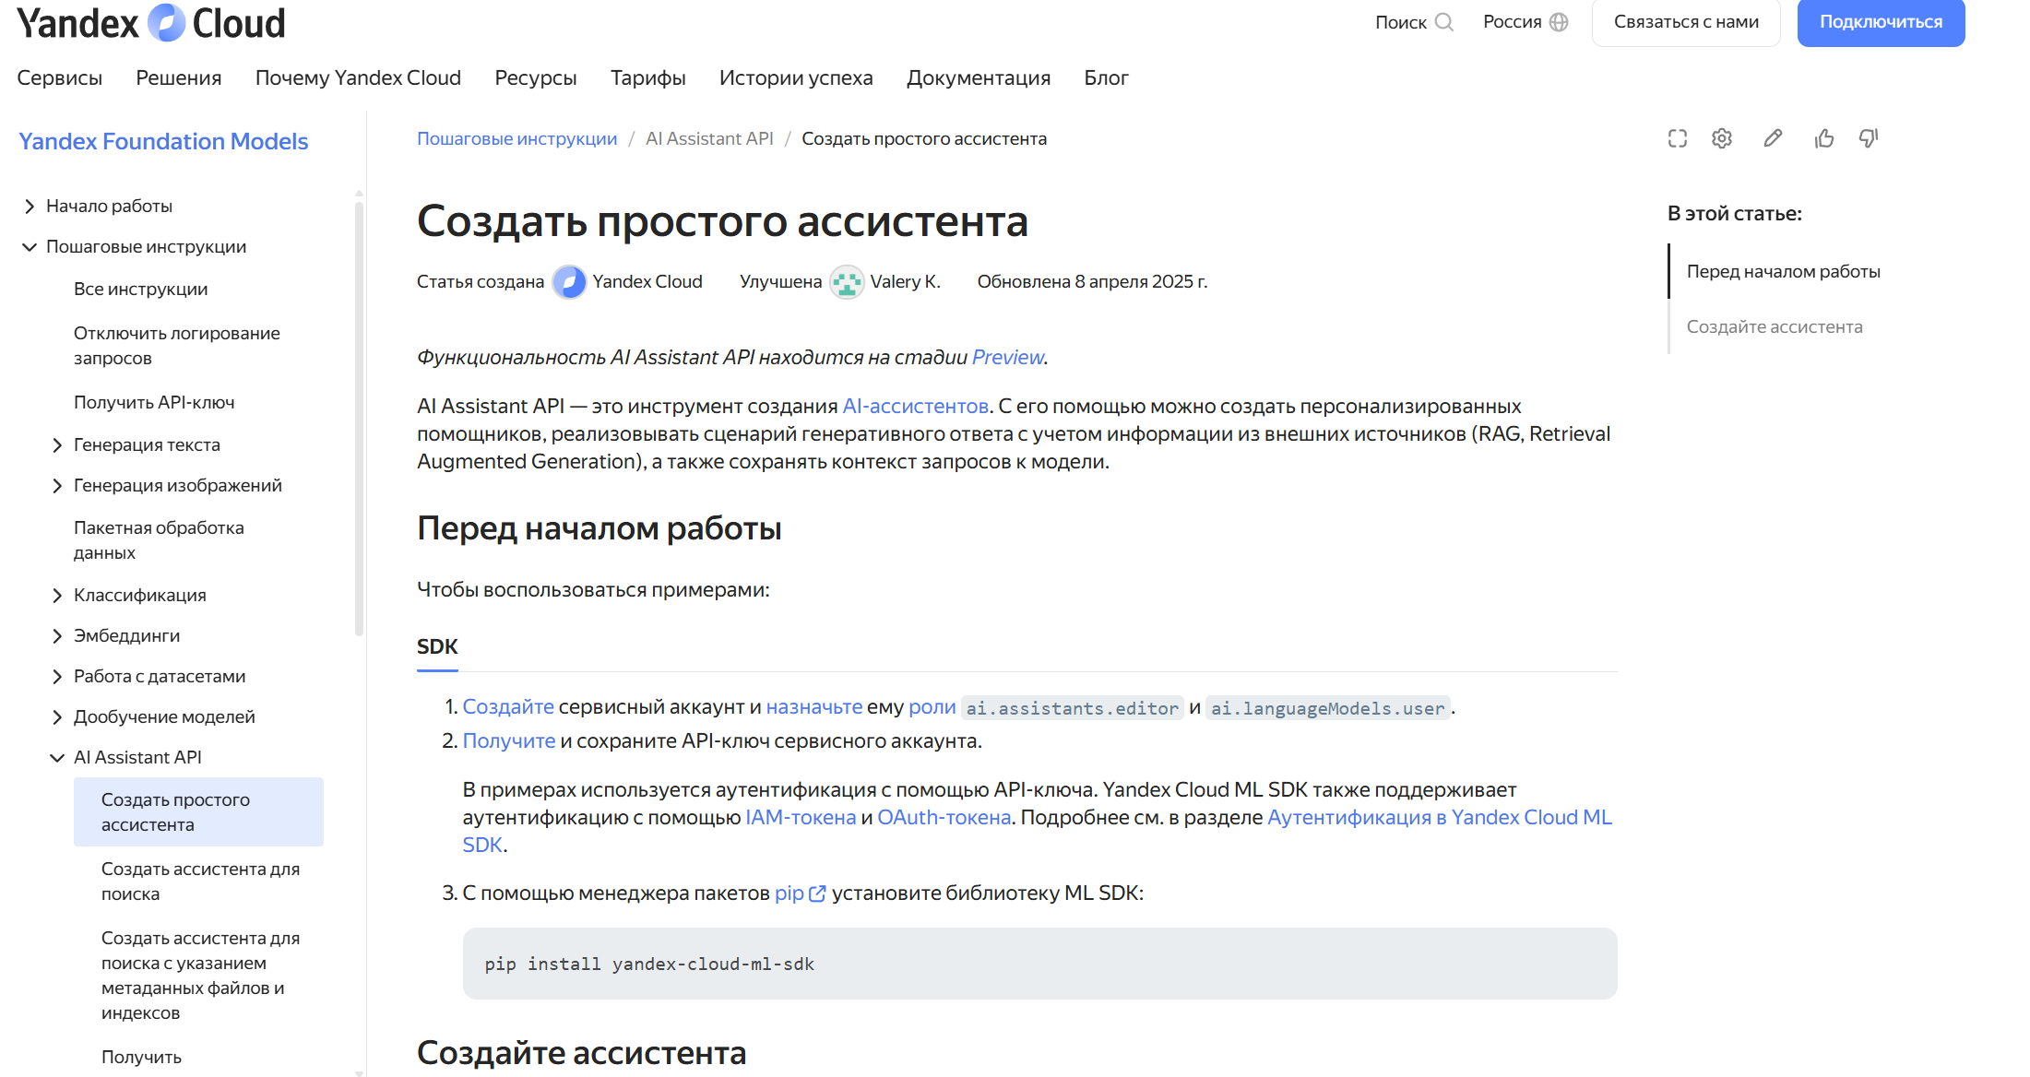Open the Почему Yandex Cloud menu
This screenshot has width=2030, height=1077.
point(358,78)
